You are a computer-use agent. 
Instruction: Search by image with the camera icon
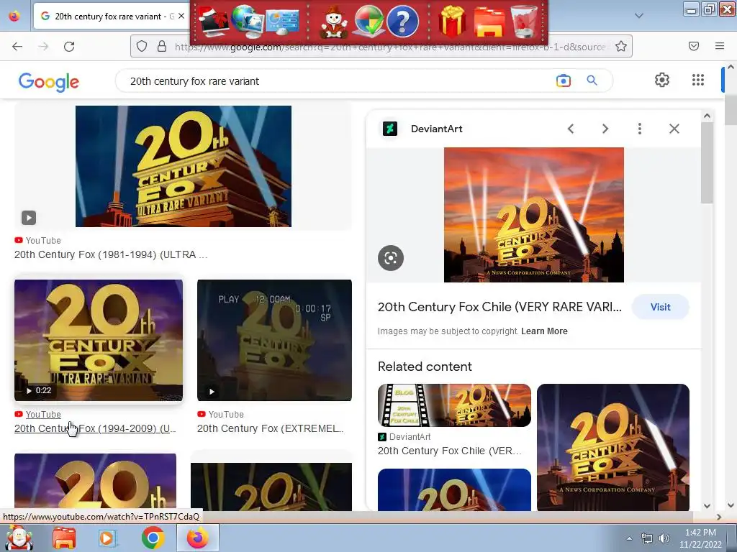(x=563, y=80)
